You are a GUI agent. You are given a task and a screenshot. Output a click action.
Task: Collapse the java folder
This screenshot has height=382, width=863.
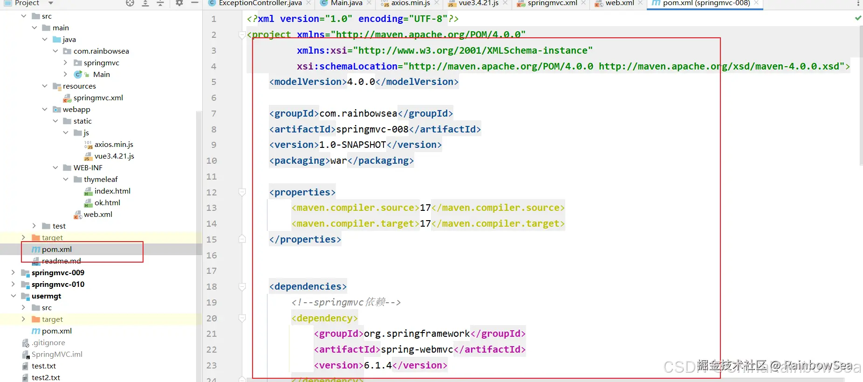point(45,39)
